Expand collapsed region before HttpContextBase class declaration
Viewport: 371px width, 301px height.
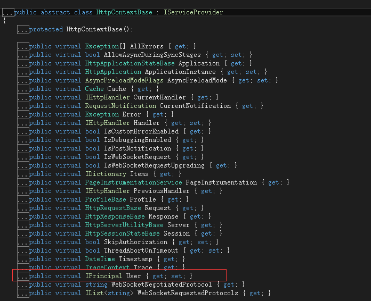click(x=8, y=13)
